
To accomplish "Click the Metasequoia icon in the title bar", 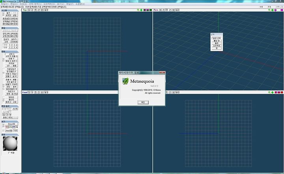I will tap(1, 1).
